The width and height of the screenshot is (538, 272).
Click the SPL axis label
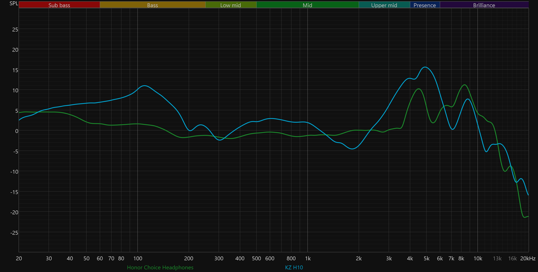pyautogui.click(x=14, y=4)
